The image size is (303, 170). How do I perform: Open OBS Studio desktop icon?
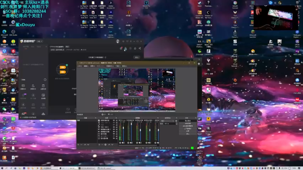(13, 33)
